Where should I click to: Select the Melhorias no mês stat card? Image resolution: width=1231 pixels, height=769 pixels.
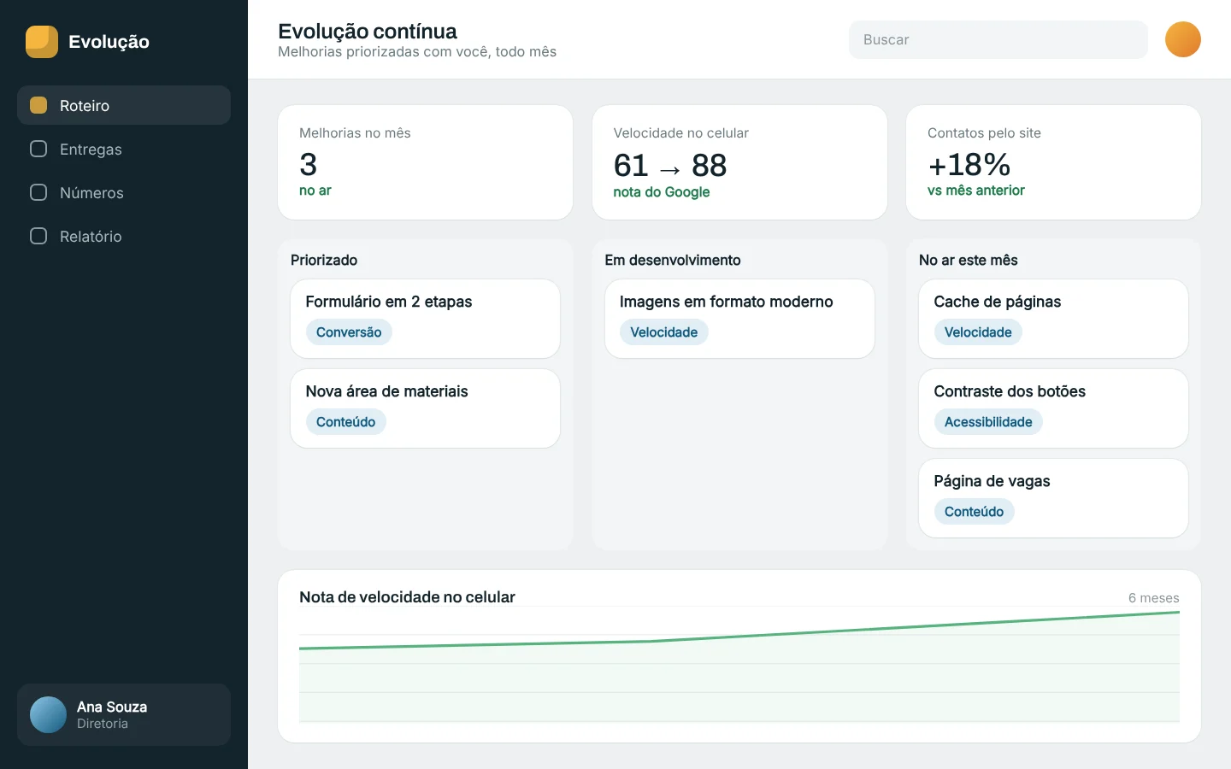425,162
